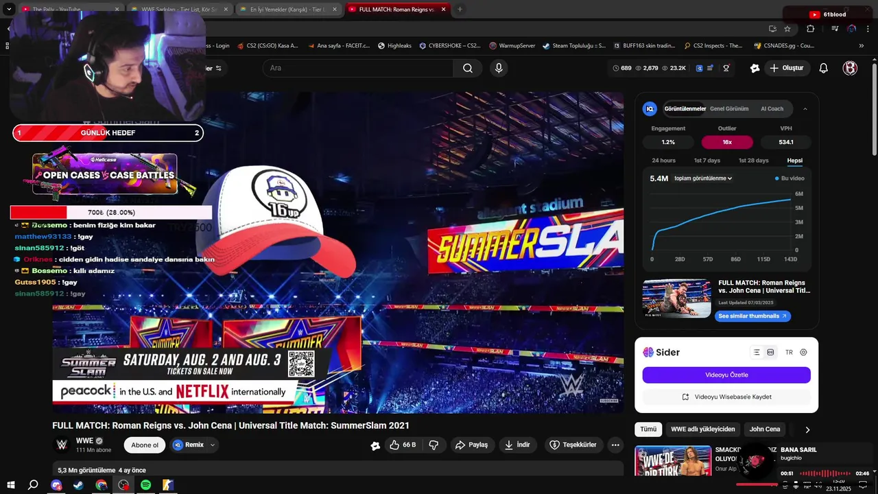Image resolution: width=878 pixels, height=494 pixels.
Task: Open the new tab plus button
Action: pyautogui.click(x=460, y=10)
